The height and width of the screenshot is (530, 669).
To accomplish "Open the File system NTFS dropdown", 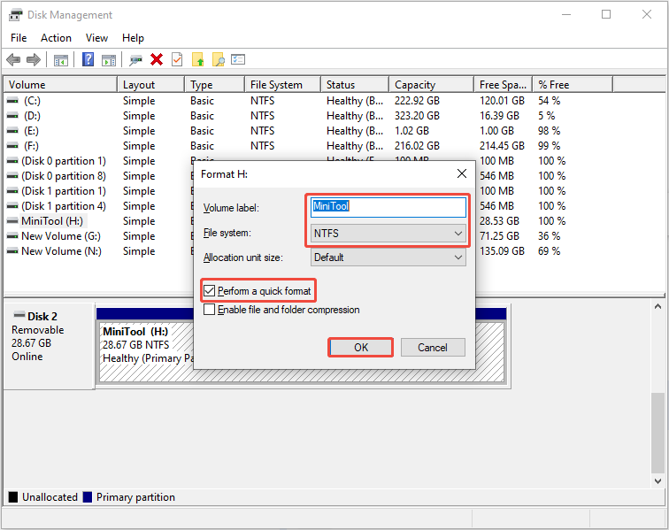I will (388, 234).
